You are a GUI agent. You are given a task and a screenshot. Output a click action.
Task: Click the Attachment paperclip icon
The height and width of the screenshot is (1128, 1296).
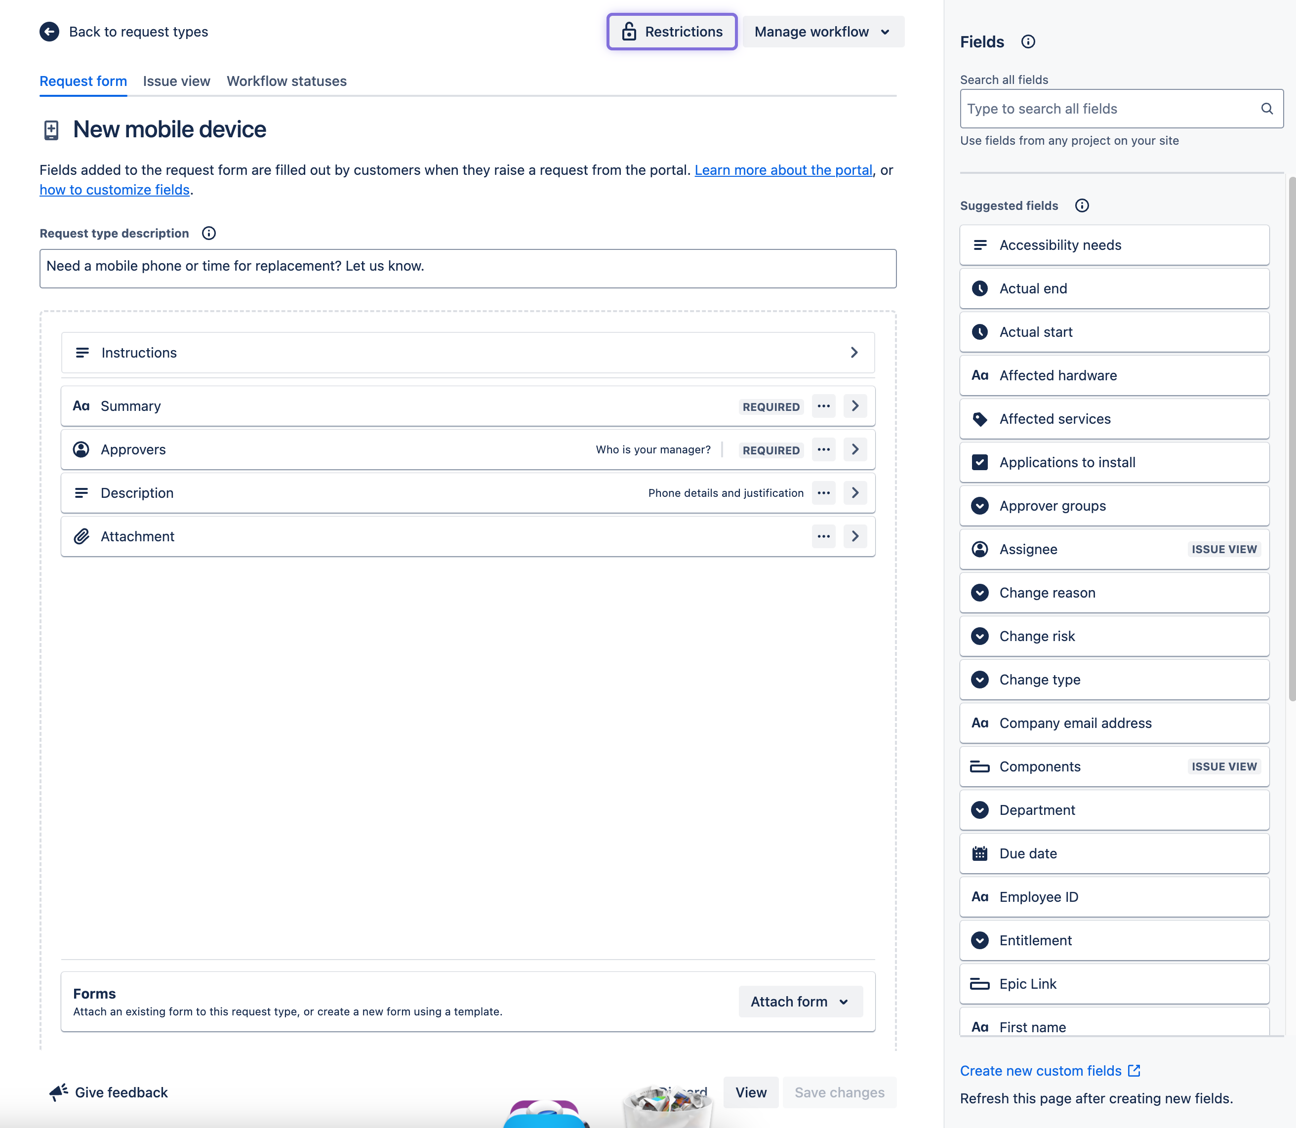click(x=81, y=536)
